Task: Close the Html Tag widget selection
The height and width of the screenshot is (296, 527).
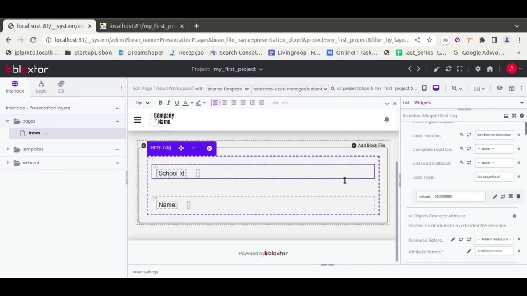Action: click(209, 148)
